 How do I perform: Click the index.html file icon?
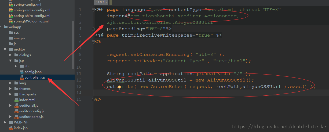[16, 100]
